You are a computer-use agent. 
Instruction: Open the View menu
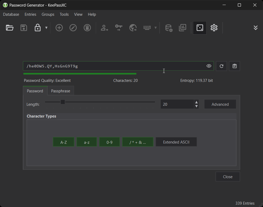click(78, 14)
